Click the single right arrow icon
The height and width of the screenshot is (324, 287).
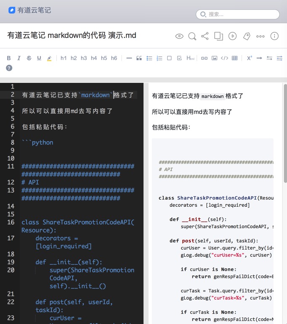(259, 58)
